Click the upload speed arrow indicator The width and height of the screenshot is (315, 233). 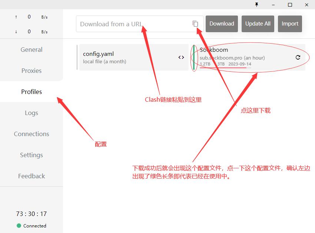(x=16, y=17)
